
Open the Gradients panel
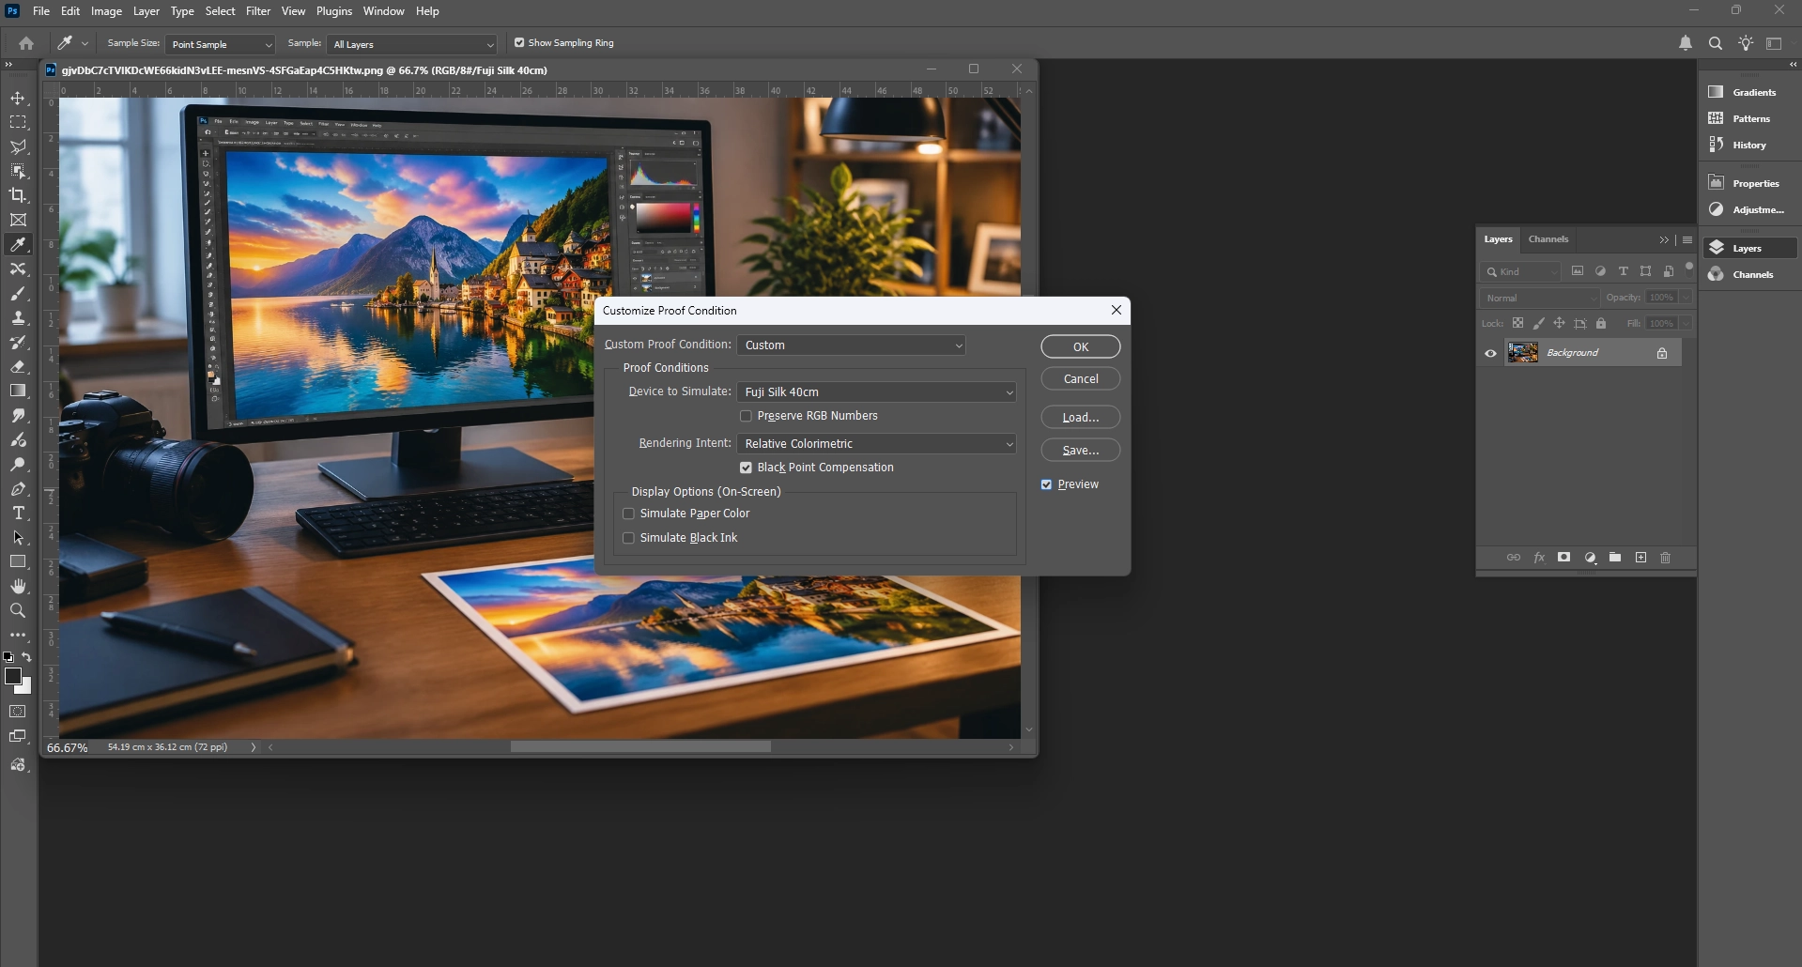coord(1749,92)
